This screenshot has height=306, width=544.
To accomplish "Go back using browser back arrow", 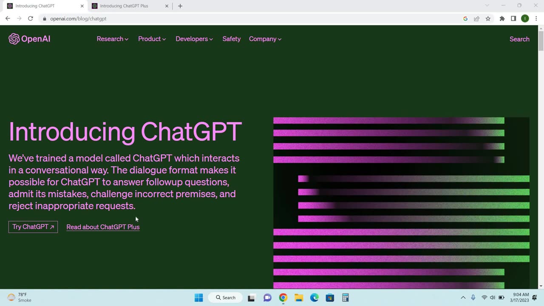I will coord(8,19).
